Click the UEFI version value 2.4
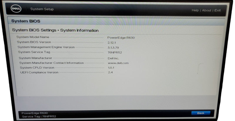 [110, 72]
